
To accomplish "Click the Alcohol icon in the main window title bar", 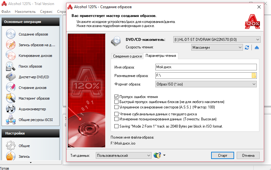I will pos(4,3).
